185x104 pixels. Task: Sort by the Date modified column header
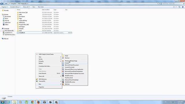(x=46, y=10)
